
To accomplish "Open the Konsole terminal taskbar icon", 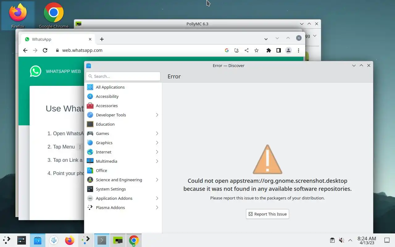I will point(102,240).
